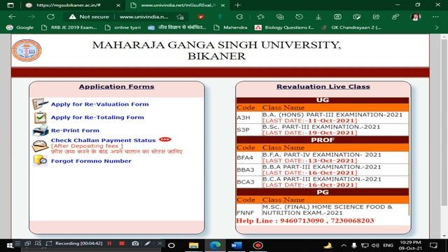The image size is (448, 252).
Task: Open Mahendra bookmark
Action: pos(230,27)
